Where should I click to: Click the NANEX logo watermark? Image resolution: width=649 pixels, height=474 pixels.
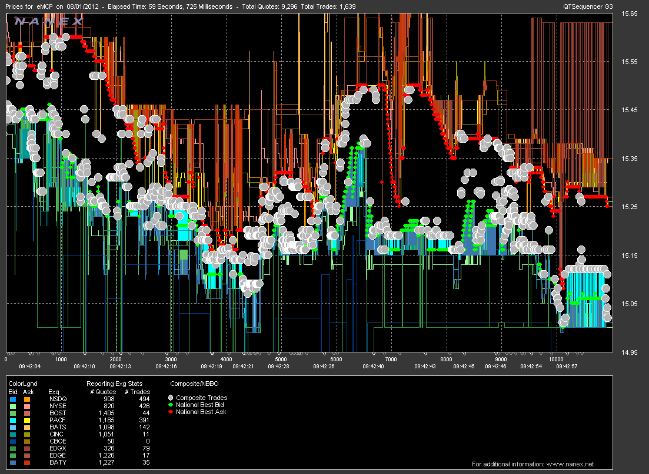[49, 22]
